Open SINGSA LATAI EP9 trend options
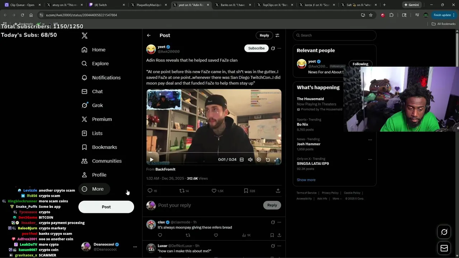 coord(370,159)
